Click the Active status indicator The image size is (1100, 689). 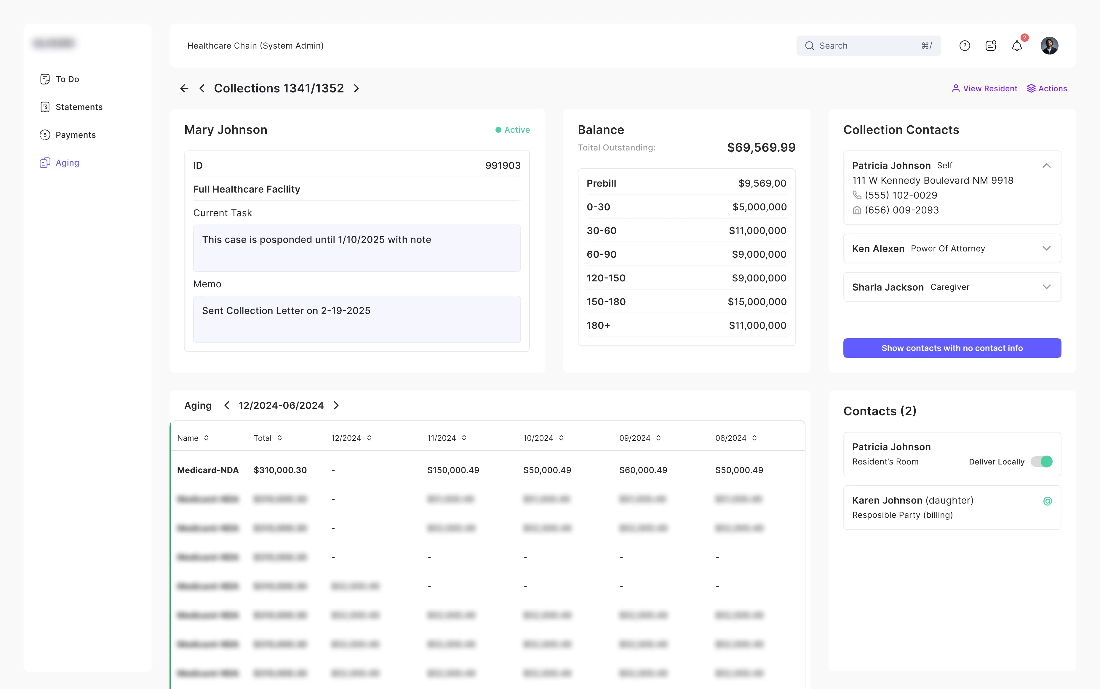(x=513, y=130)
